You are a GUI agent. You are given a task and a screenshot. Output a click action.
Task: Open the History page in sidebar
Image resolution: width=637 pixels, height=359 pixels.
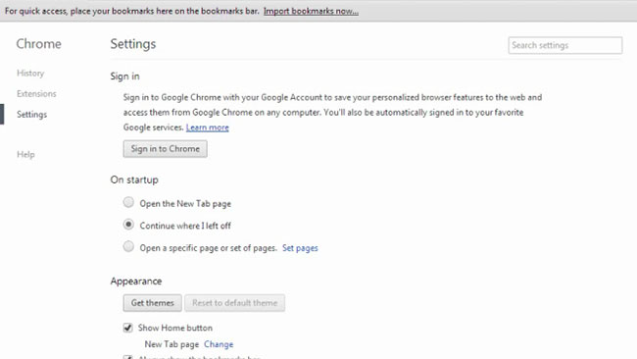coord(30,74)
